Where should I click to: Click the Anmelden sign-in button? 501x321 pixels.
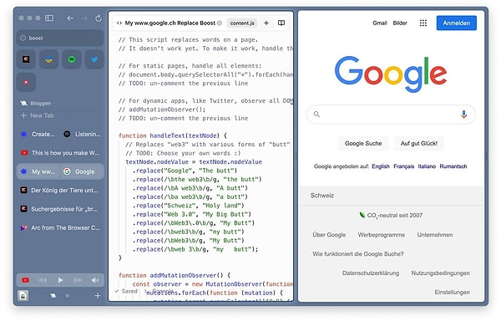click(x=456, y=23)
